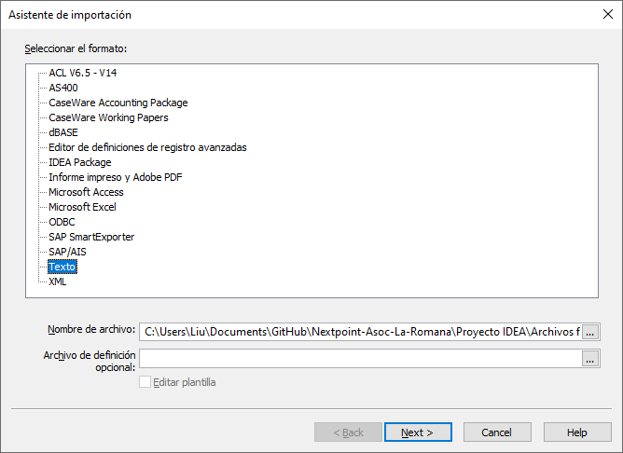Choose Editor de definiciones de registro avanzadas
Viewport: 623px width, 453px height.
[x=147, y=147]
